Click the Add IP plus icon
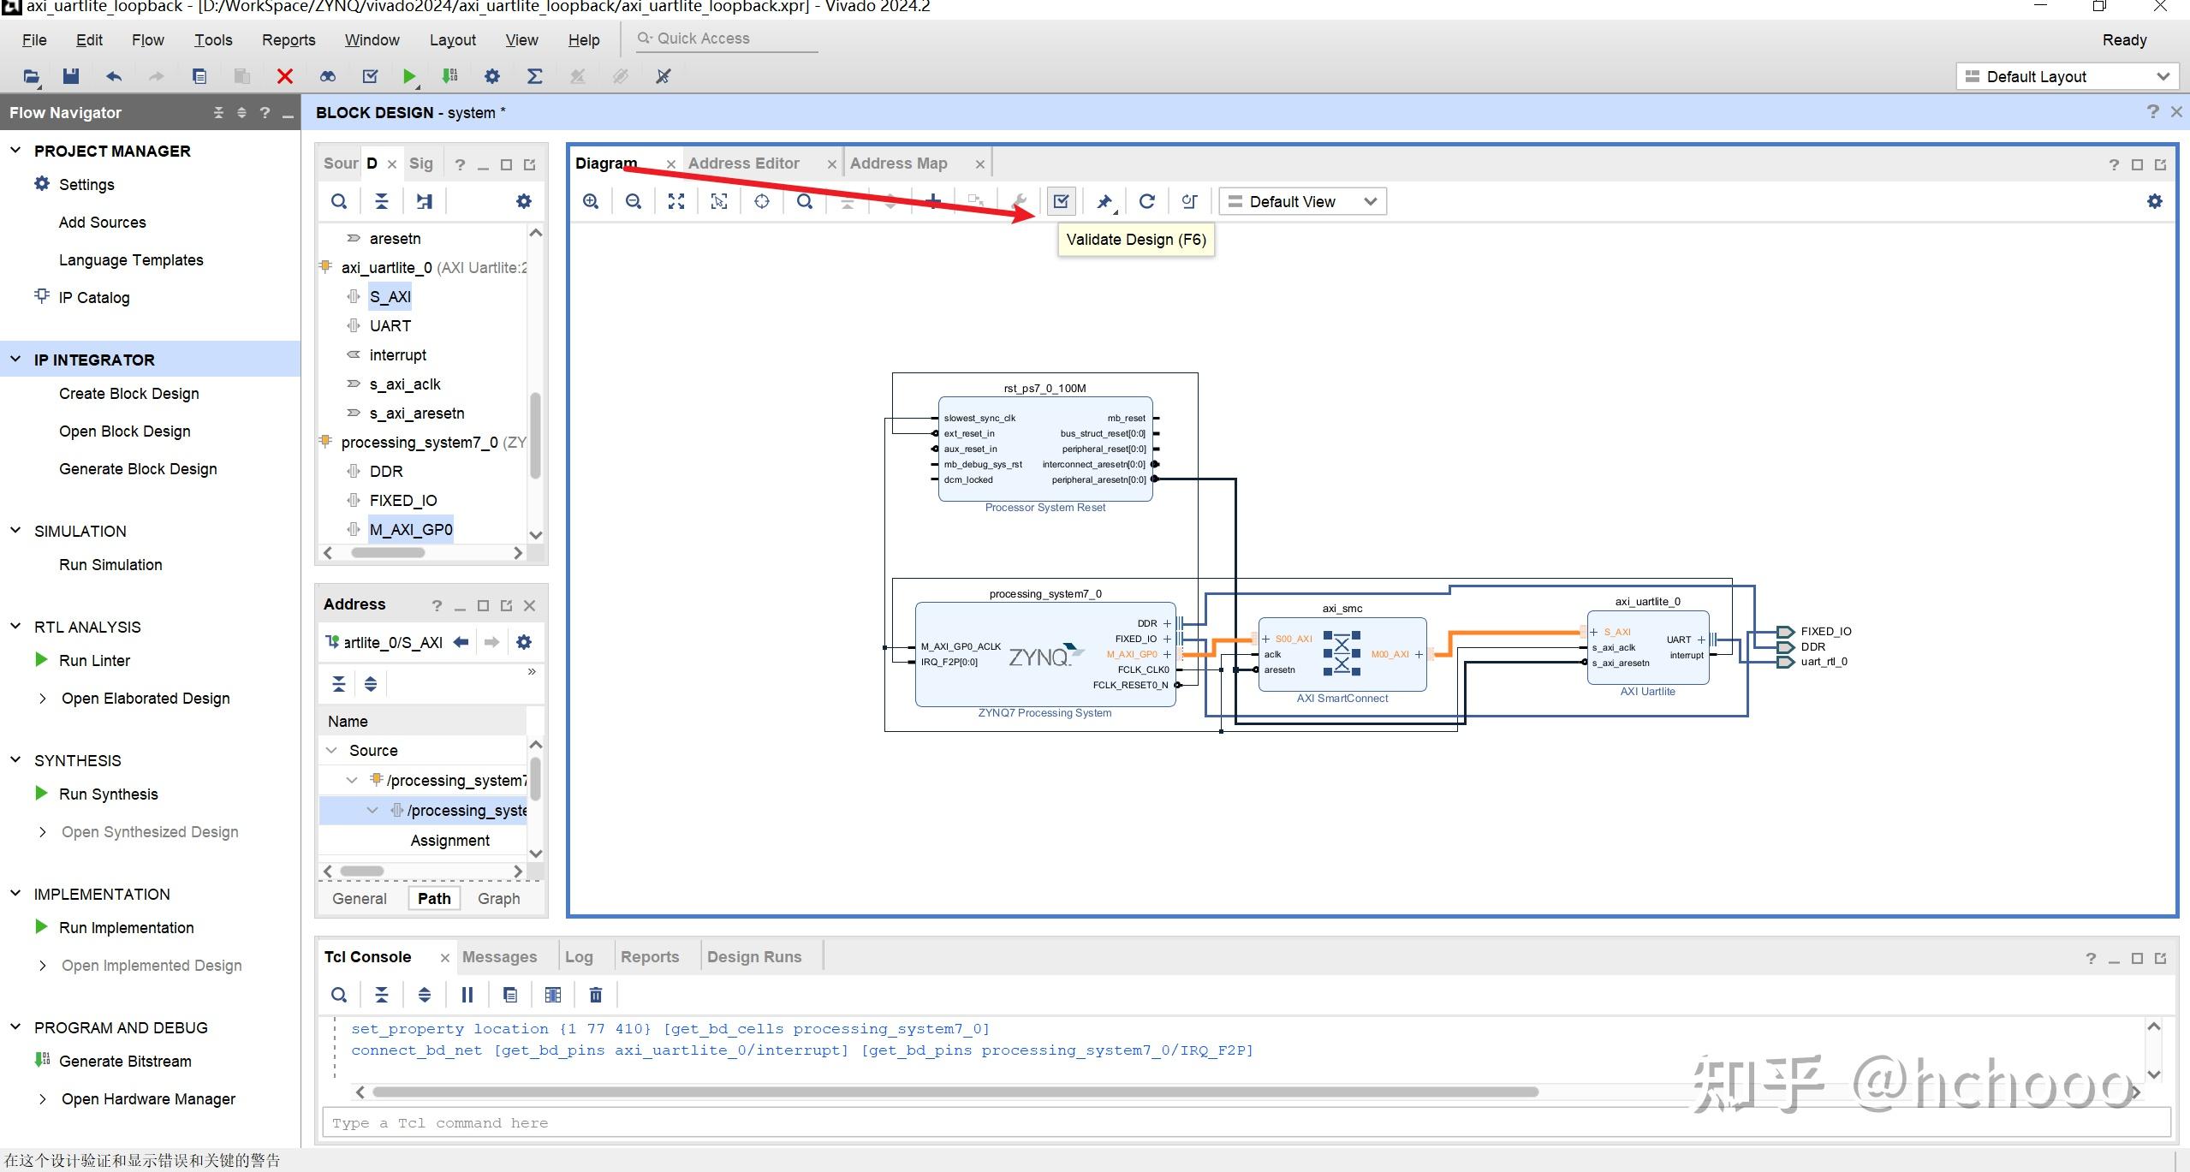 tap(933, 201)
